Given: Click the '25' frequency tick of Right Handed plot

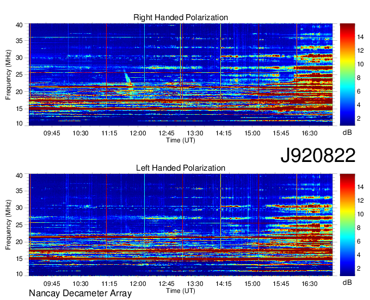Looking at the screenshot, I should coord(19,74).
